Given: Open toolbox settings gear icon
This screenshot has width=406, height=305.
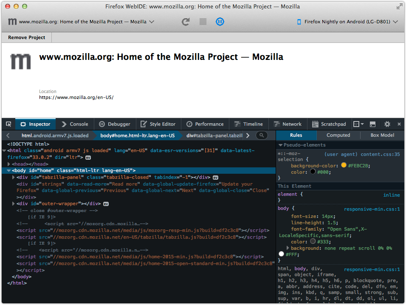Looking at the screenshot, I should [x=387, y=124].
